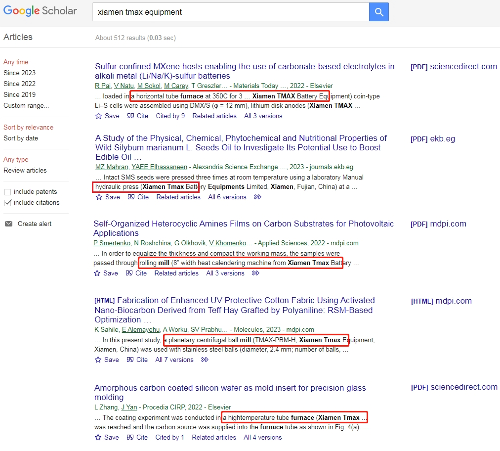Screen dimensions: 500x451
Task: Open the Google Scholar logo home link
Action: tap(40, 11)
